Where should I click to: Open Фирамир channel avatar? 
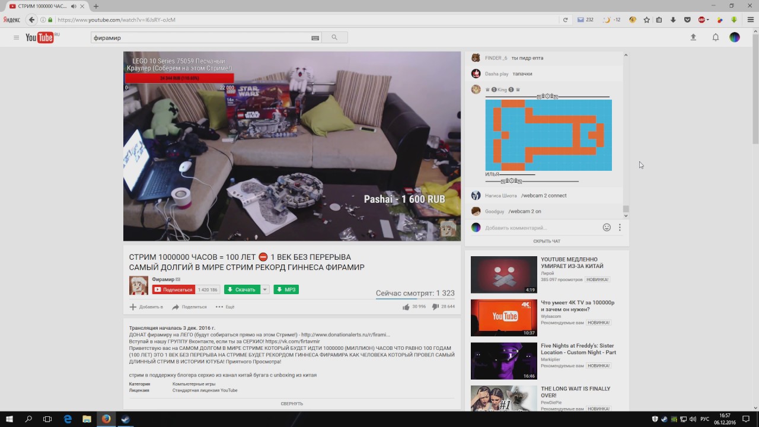[x=139, y=285]
